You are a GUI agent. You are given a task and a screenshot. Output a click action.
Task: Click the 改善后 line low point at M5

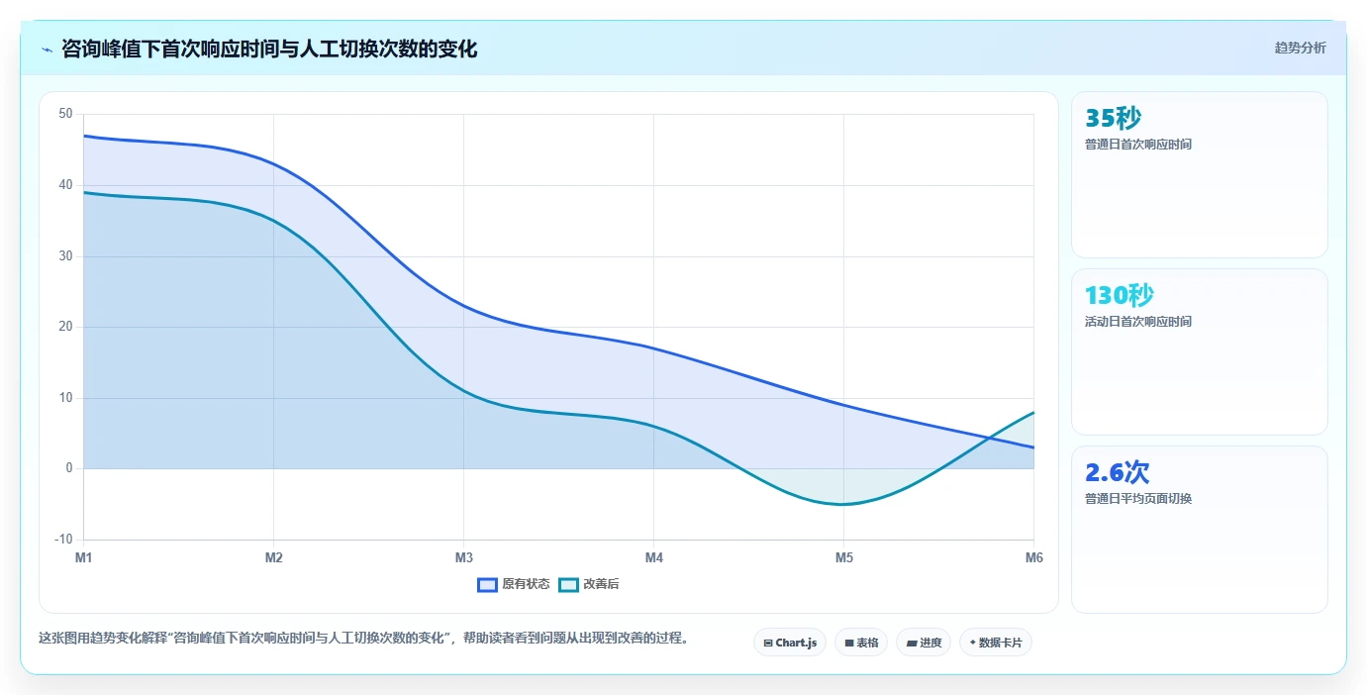[844, 504]
